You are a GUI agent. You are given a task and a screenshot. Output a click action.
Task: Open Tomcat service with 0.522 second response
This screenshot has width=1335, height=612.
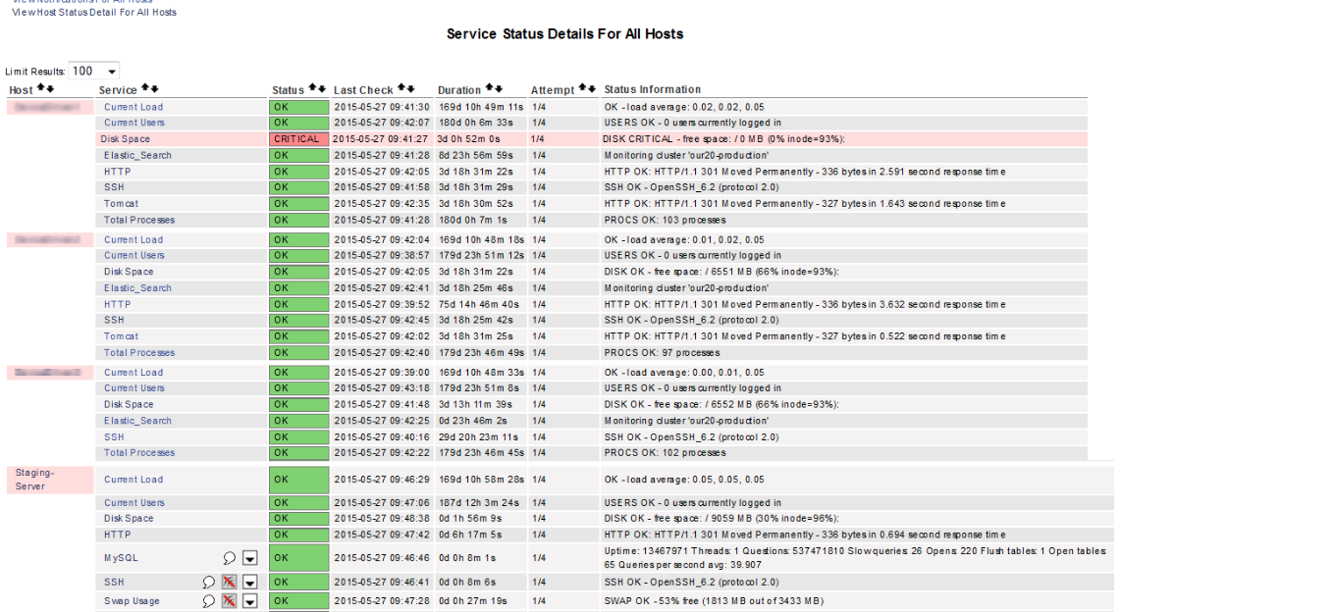(122, 336)
